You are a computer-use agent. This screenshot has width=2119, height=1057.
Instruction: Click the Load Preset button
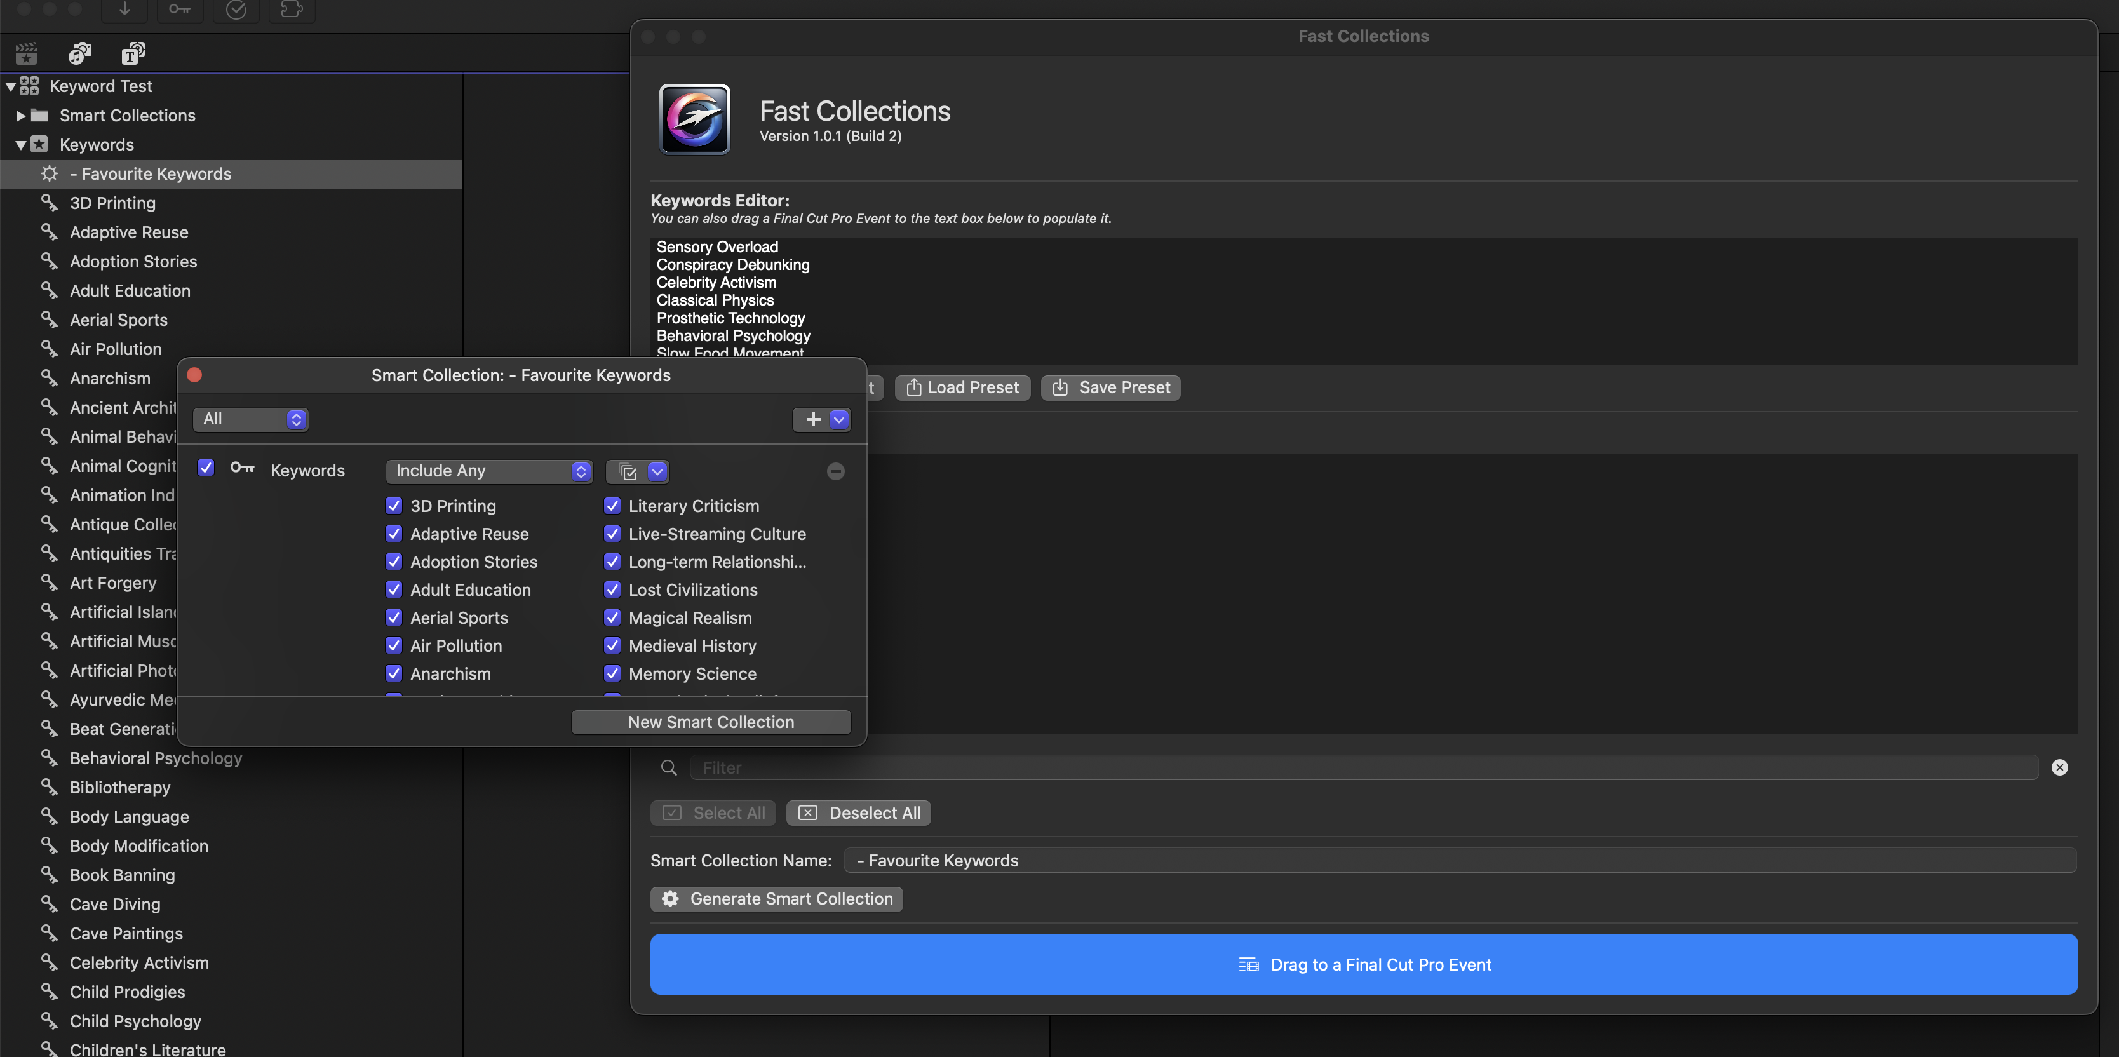click(962, 387)
